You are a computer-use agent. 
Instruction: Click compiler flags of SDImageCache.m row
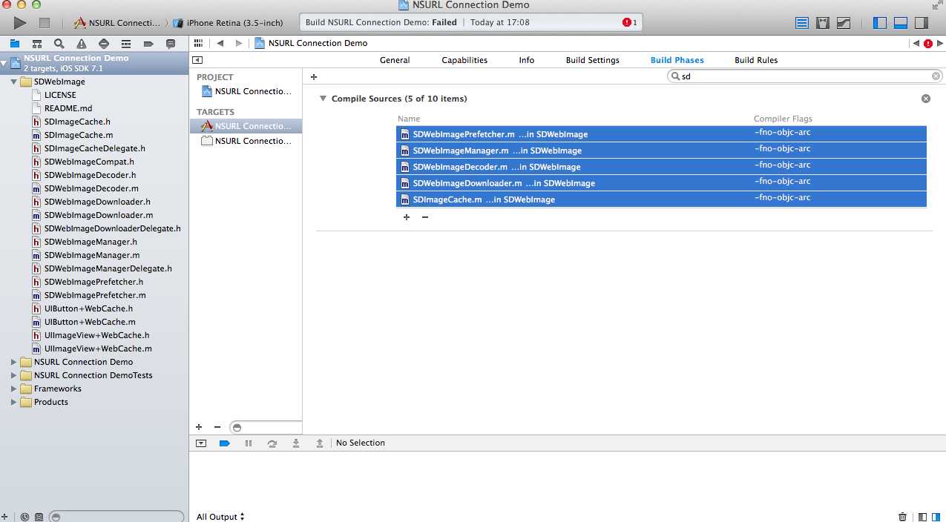(782, 198)
